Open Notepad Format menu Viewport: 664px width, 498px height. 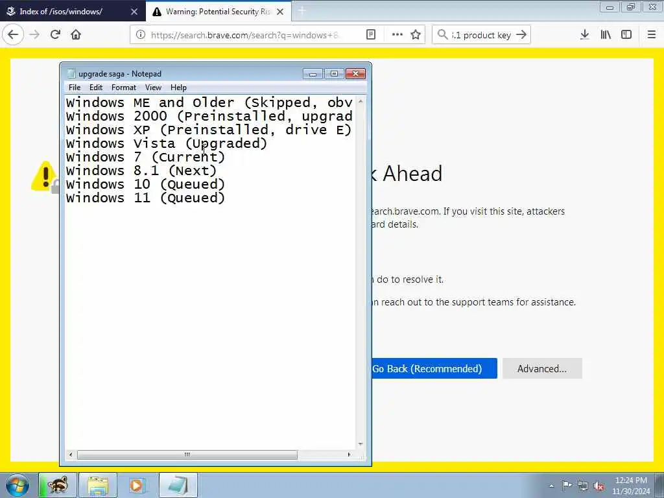(124, 88)
